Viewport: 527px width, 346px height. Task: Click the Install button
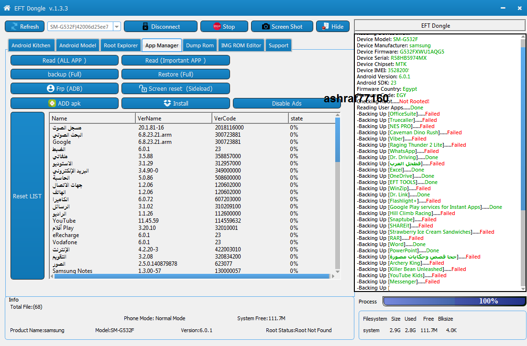[x=176, y=103]
